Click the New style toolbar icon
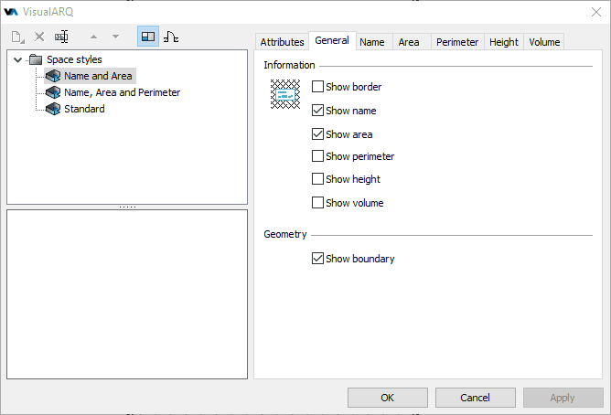 (x=17, y=37)
